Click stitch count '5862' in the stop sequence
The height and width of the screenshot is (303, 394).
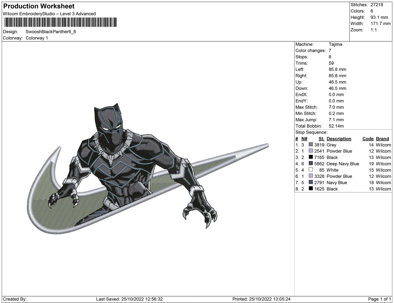(319, 163)
